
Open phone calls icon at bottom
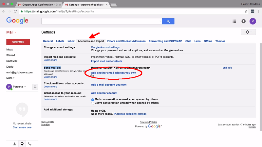29,144
